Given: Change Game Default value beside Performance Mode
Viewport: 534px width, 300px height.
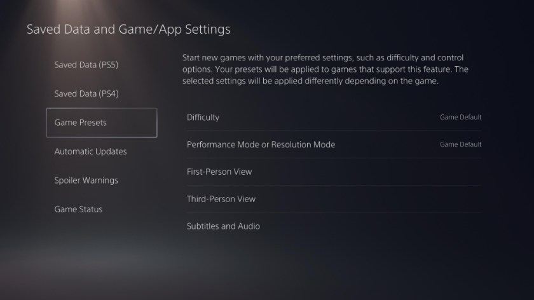Looking at the screenshot, I should [460, 144].
